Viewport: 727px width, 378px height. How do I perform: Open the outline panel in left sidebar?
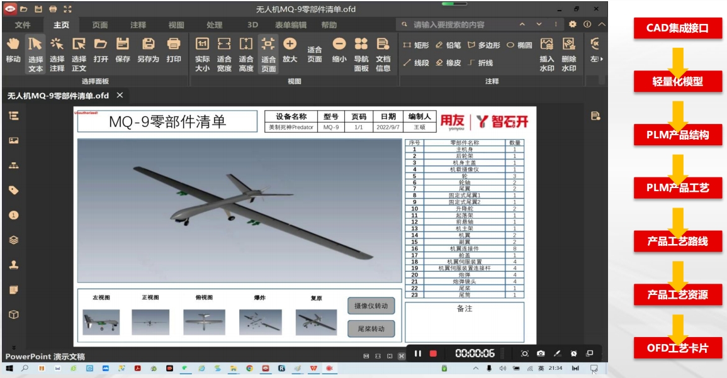(x=13, y=116)
